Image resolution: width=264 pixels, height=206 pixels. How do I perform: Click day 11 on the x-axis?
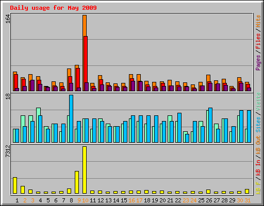click(x=93, y=200)
